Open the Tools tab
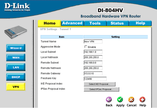The width and height of the screenshot is (157, 108). (x=95, y=23)
